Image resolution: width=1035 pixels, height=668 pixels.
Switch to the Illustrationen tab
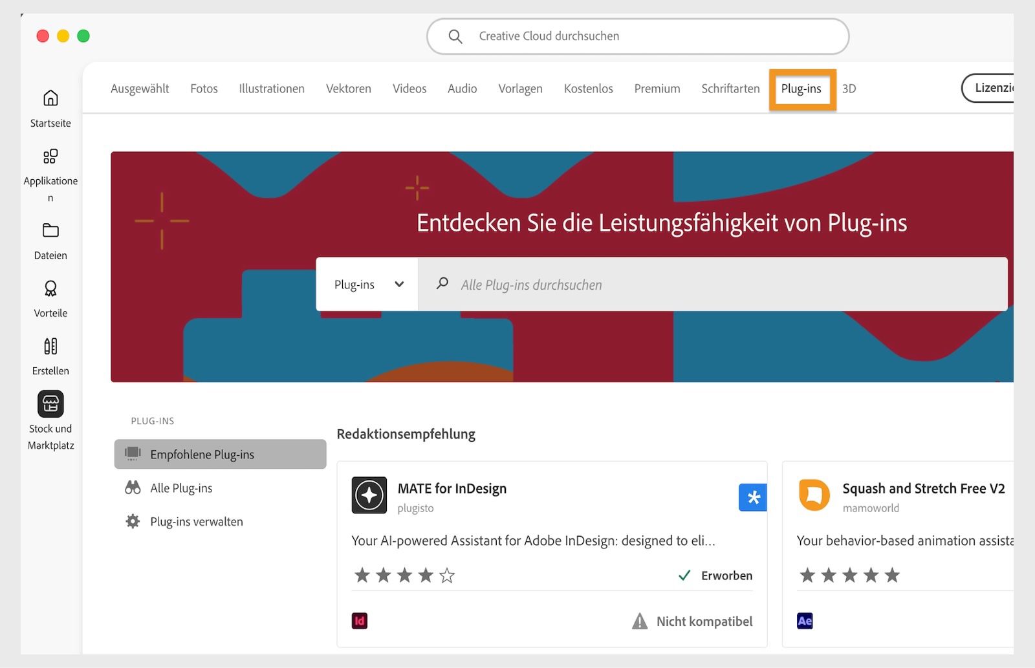[272, 89]
